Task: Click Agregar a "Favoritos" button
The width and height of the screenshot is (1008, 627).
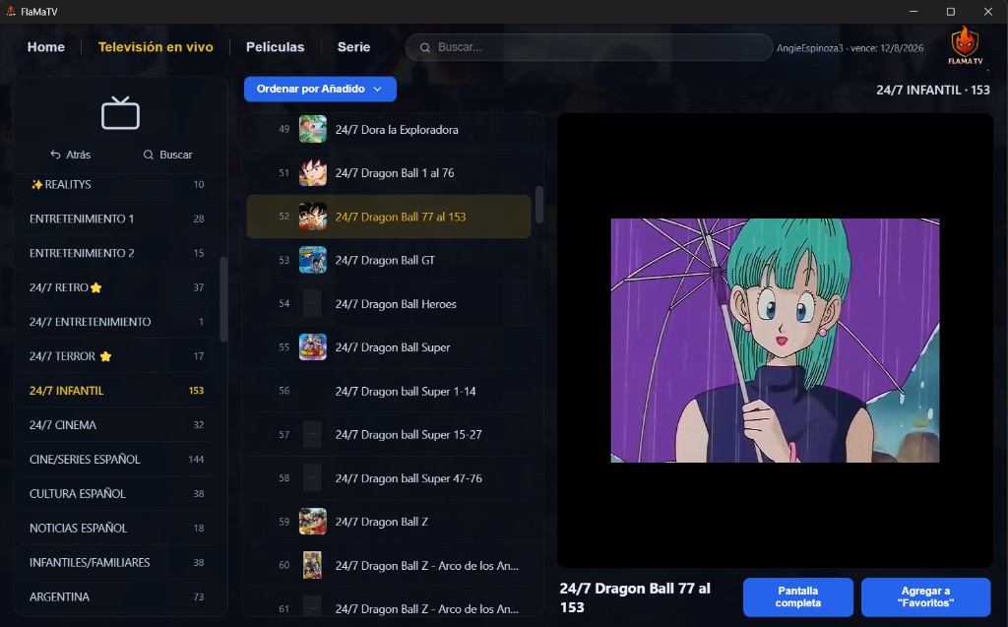Action: (925, 596)
